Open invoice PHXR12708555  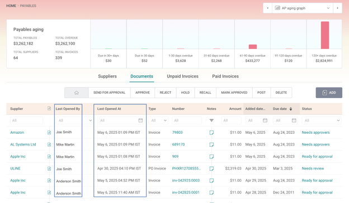tap(186, 168)
